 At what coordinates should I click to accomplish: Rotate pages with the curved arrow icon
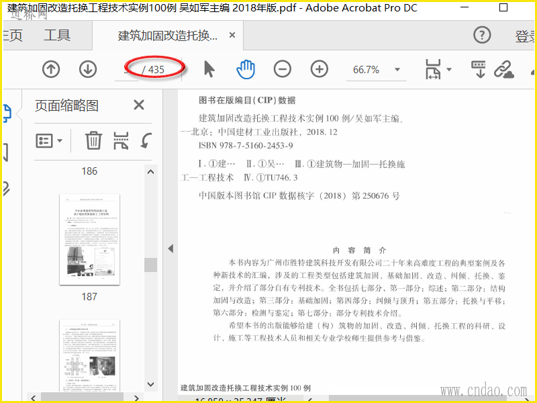tap(146, 140)
